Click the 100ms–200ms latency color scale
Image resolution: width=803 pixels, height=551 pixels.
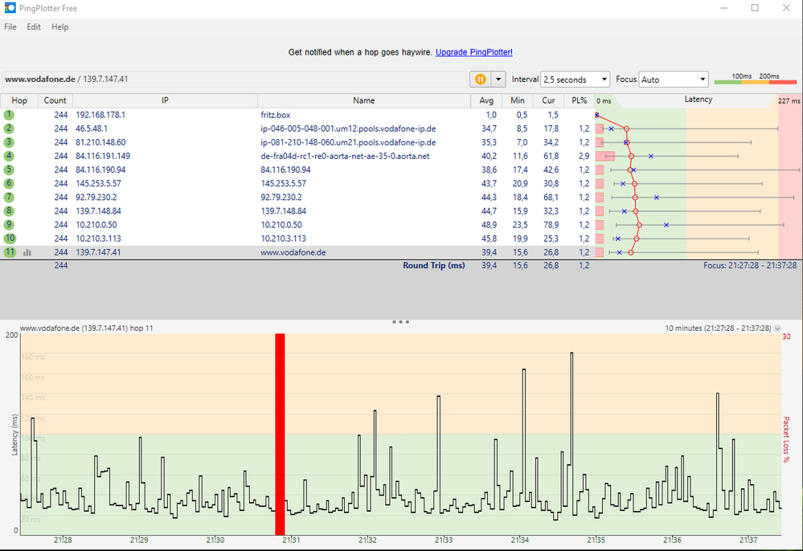(756, 79)
